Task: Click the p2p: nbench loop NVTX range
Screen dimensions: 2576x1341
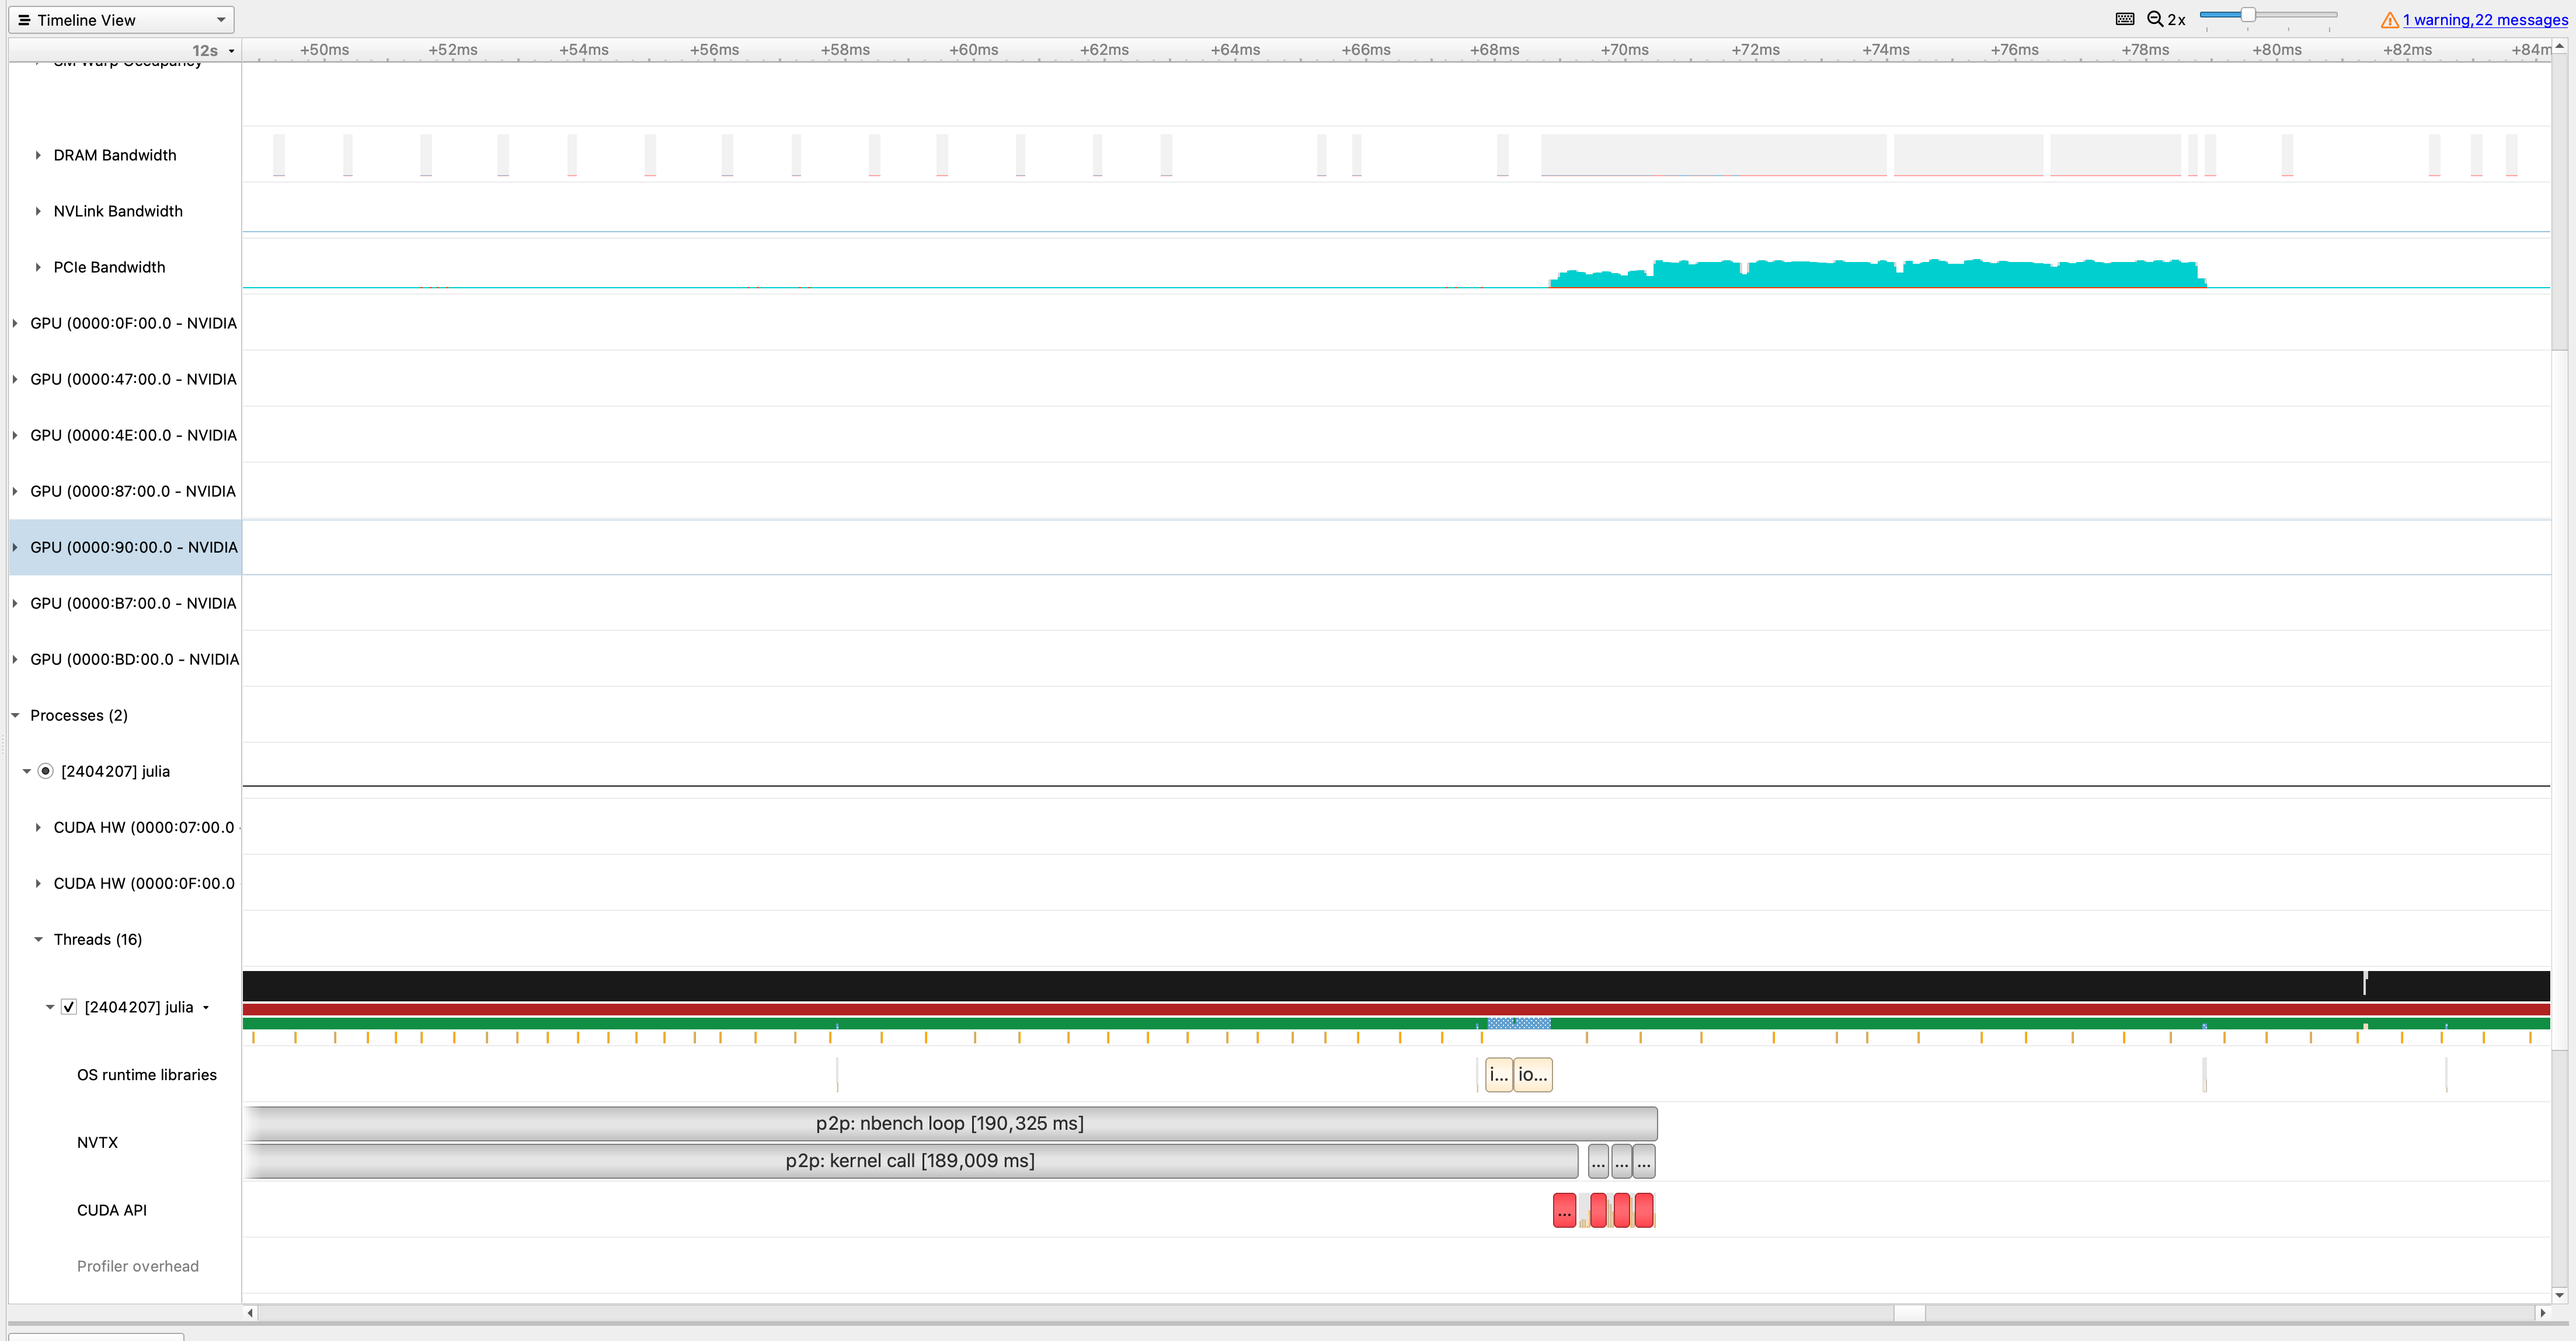Action: point(950,1122)
